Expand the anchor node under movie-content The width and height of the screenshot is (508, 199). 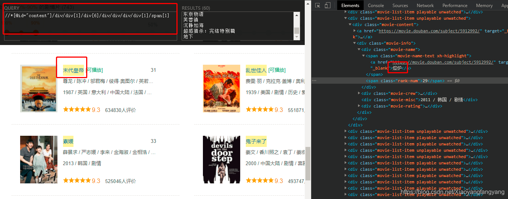pos(354,31)
